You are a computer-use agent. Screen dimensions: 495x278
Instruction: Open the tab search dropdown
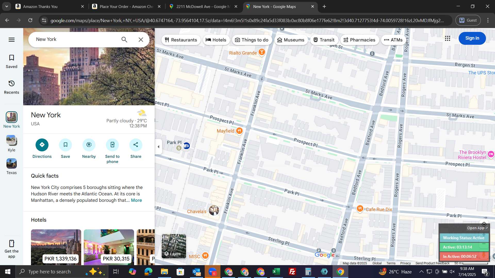coord(7,7)
